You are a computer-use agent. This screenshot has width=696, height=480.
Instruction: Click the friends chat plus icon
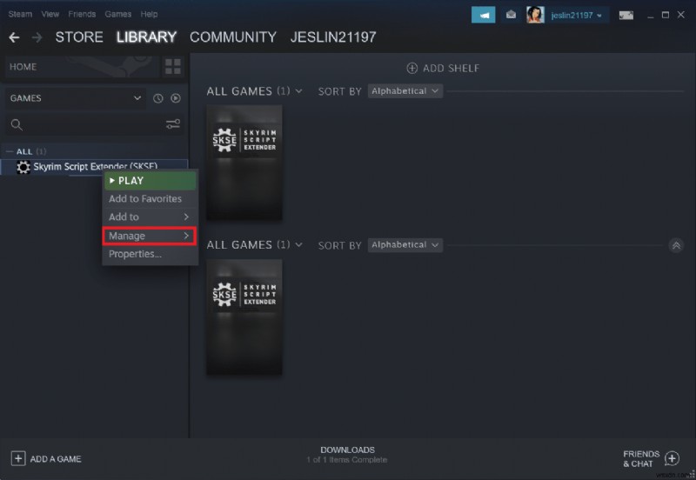(x=672, y=459)
